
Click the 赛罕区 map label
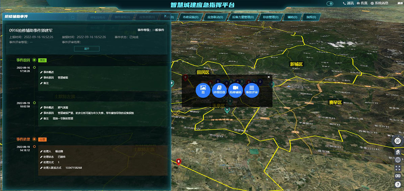click(335, 102)
